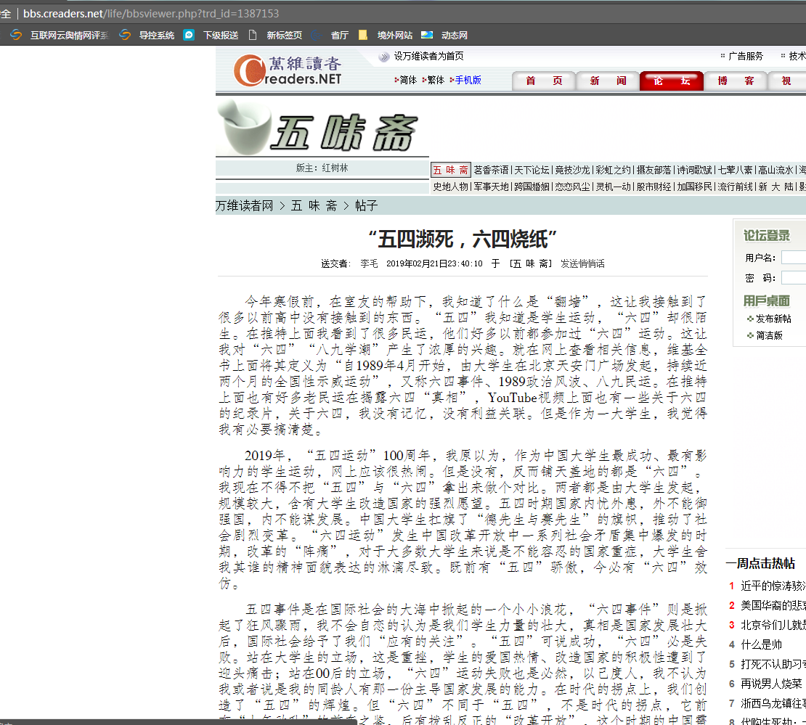The width and height of the screenshot is (806, 725).
Task: Open the 高山流水 forum link
Action: coord(776,170)
